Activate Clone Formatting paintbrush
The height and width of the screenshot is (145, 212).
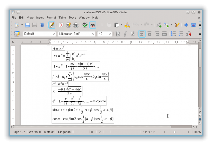tap(127, 25)
